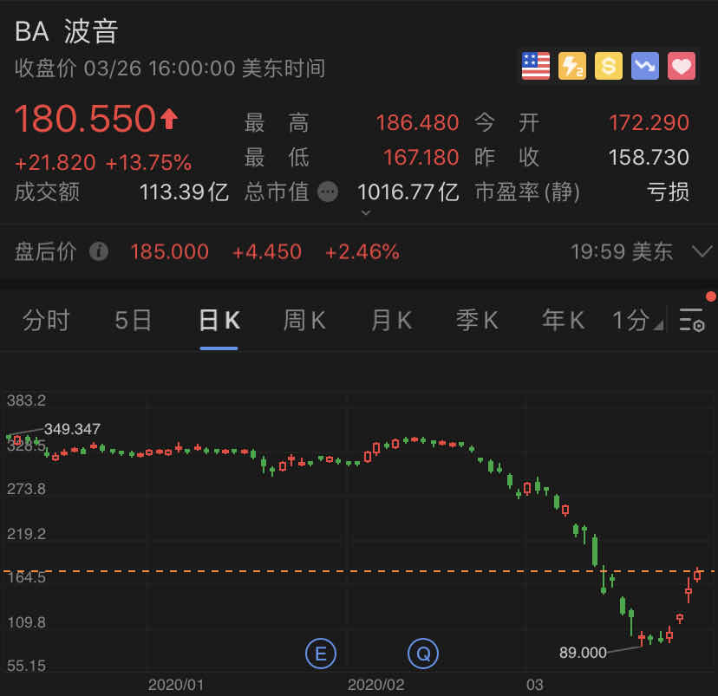718x696 pixels.
Task: Click the E earnings marker on chart
Action: pyautogui.click(x=320, y=653)
